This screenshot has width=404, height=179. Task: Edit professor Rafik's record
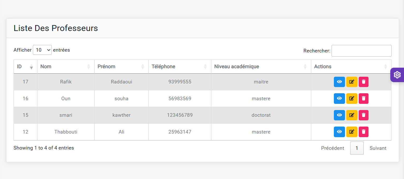[351, 82]
